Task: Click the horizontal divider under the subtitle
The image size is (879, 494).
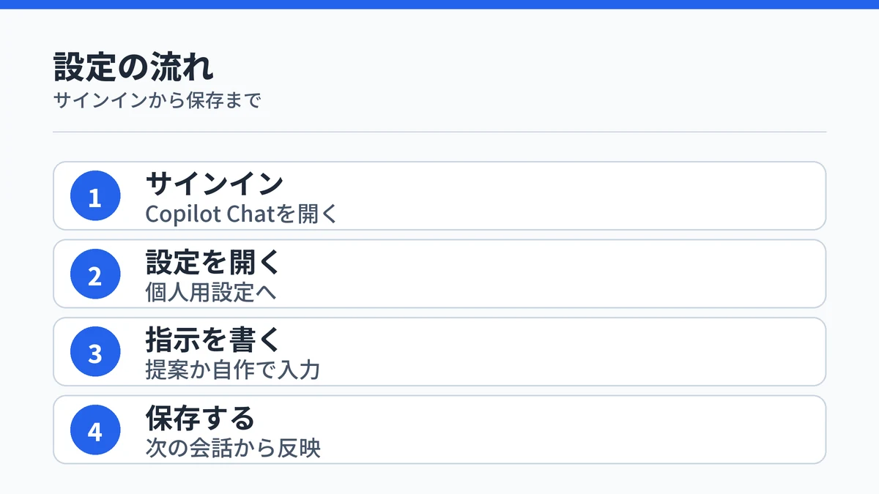Action: coord(439,132)
